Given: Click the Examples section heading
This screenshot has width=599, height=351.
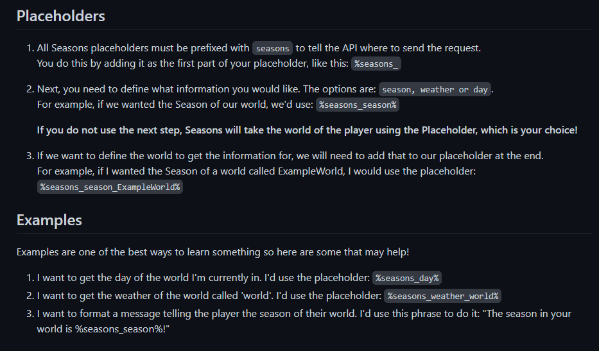Looking at the screenshot, I should (49, 220).
